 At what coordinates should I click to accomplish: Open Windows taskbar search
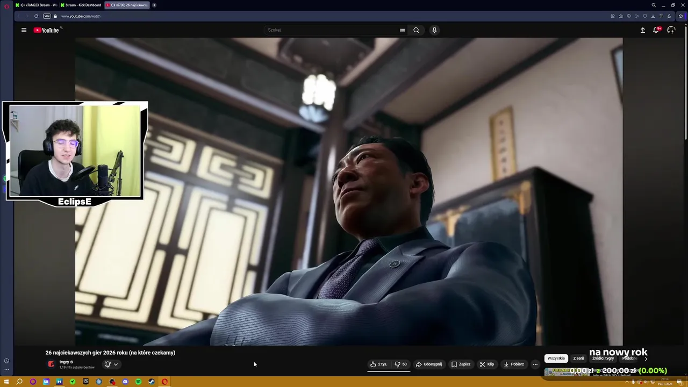point(19,382)
